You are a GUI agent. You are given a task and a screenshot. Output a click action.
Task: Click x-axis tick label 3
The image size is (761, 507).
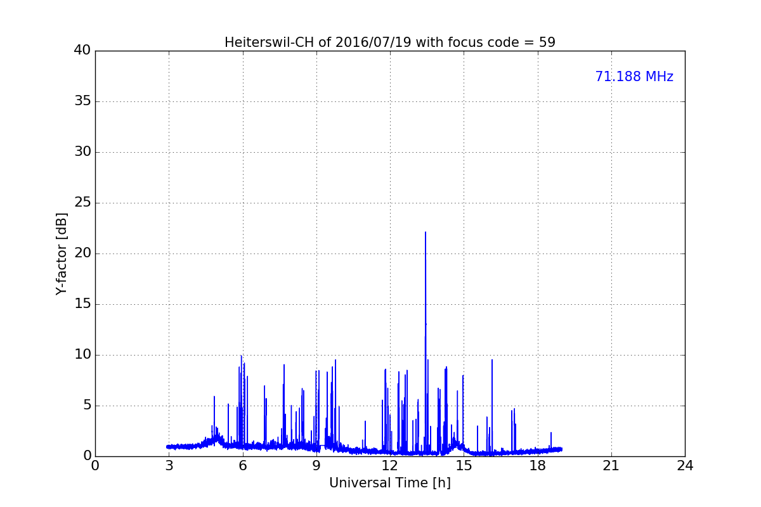tap(169, 466)
